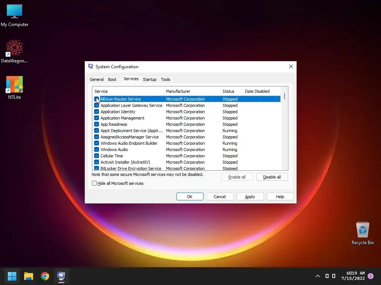The width and height of the screenshot is (381, 285).
Task: Uncheck the AssignedAccessManager Service checkbox
Action: pos(96,137)
